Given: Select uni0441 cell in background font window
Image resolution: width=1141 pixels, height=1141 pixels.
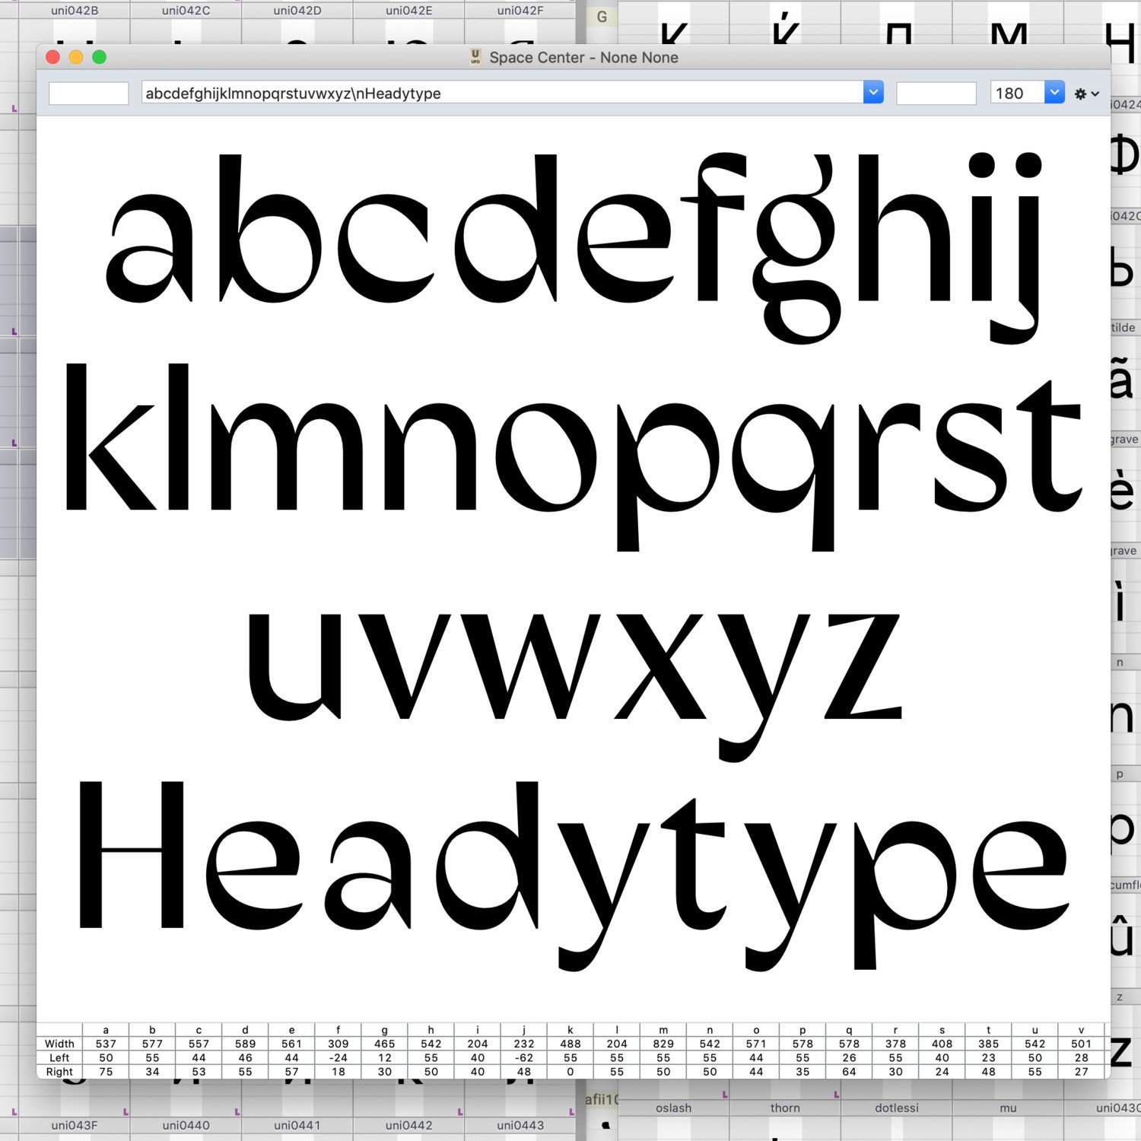Looking at the screenshot, I should pyautogui.click(x=297, y=1125).
